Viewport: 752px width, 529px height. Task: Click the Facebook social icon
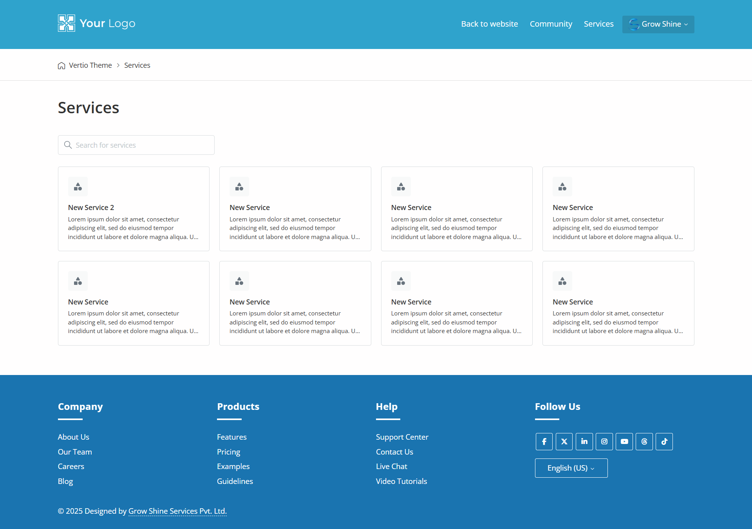coord(544,442)
